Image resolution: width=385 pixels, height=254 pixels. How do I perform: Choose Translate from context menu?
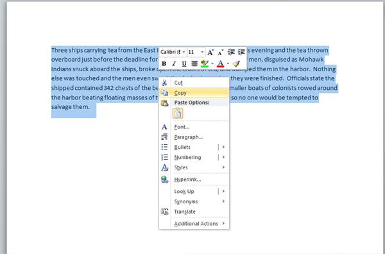194,212
